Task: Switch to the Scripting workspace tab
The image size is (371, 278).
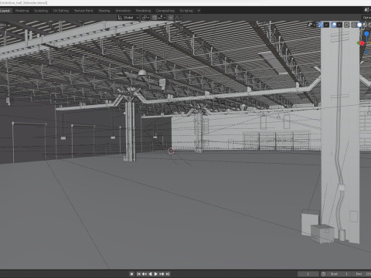Action: pyautogui.click(x=186, y=11)
